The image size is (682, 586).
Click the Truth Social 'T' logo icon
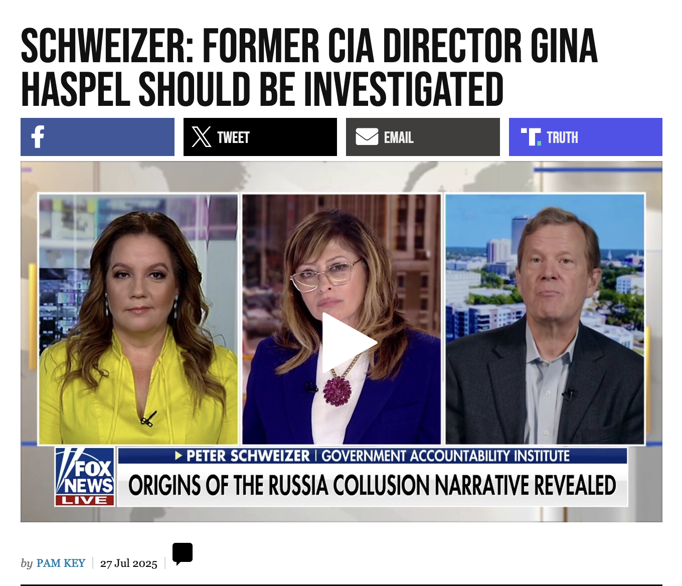click(x=531, y=137)
